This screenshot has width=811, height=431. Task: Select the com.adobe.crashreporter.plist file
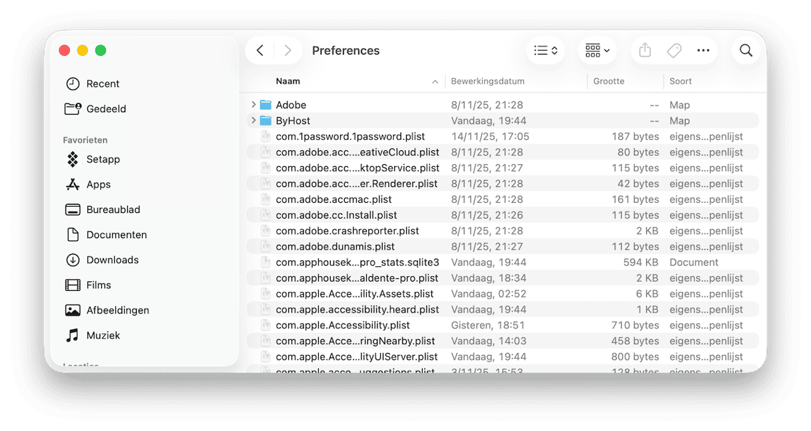pos(347,231)
